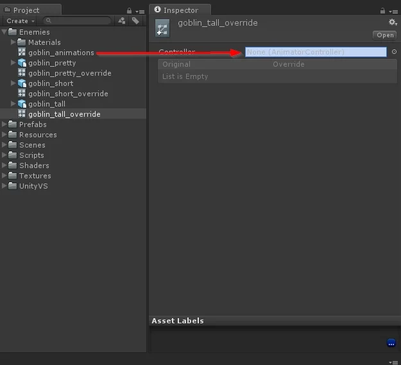Expand the UnityVS folder arrow
This screenshot has height=365, width=401.
tap(4, 185)
